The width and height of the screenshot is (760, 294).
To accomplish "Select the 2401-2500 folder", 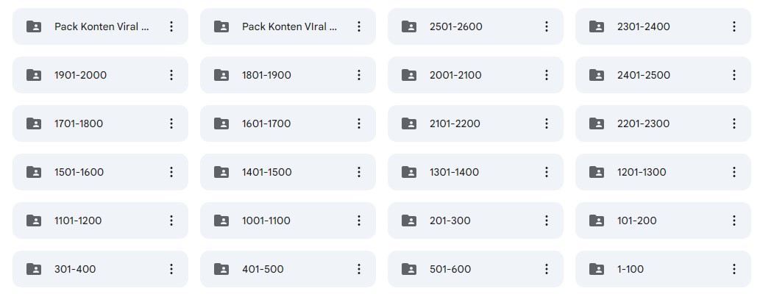I will (644, 75).
